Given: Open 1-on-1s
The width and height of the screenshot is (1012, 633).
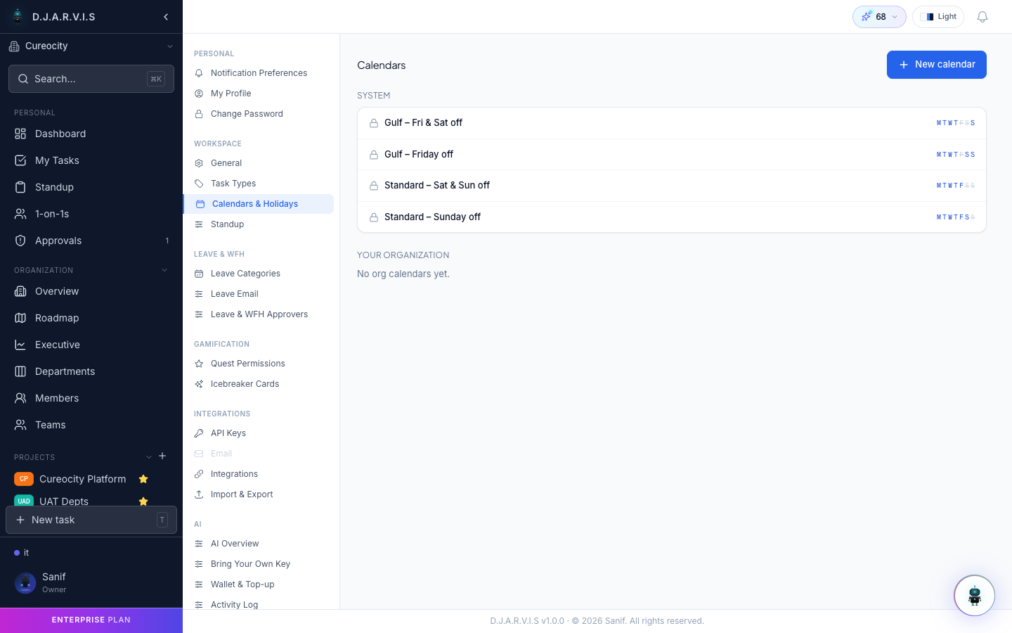Looking at the screenshot, I should point(91,214).
